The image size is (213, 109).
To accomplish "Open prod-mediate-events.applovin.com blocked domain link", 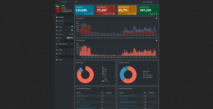I will coord(128,105).
